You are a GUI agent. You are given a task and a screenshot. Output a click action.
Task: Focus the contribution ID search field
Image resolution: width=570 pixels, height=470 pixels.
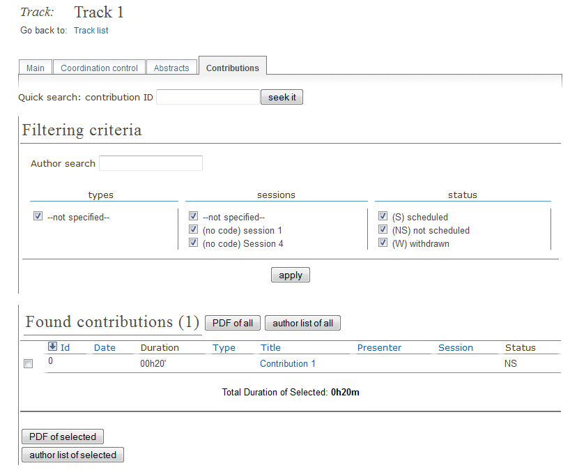tap(208, 98)
